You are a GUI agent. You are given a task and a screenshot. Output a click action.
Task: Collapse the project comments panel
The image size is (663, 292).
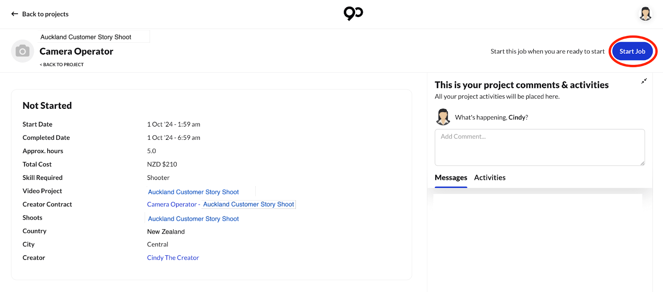coord(644,81)
